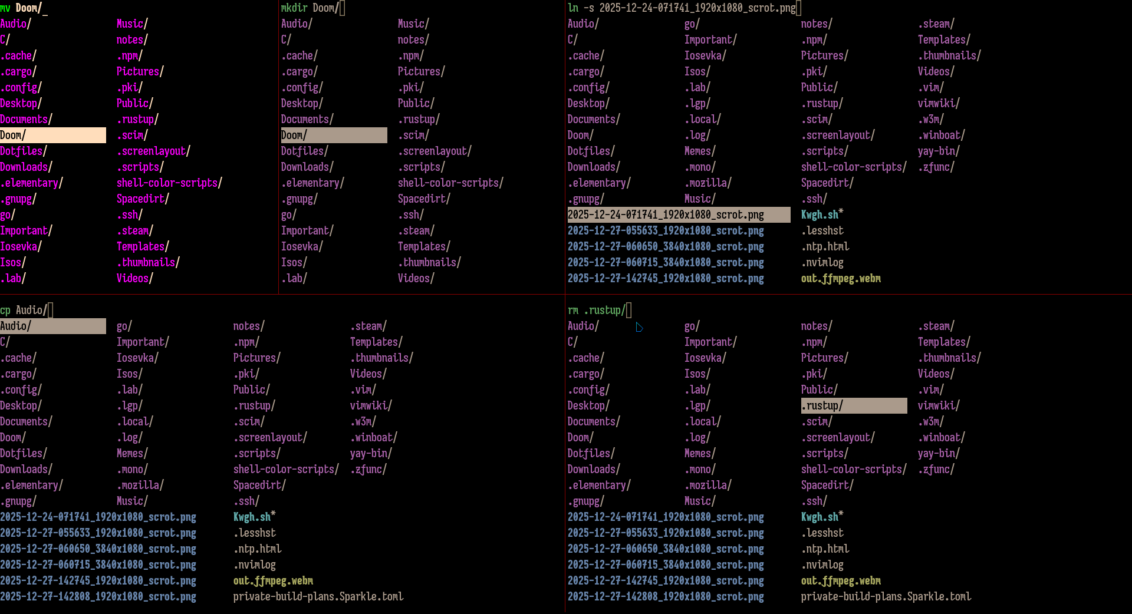Screen dimensions: 1132x614
Task: Select highlighted 2025-12-24-071741 scrot.png in ln pane
Action: tap(679, 214)
